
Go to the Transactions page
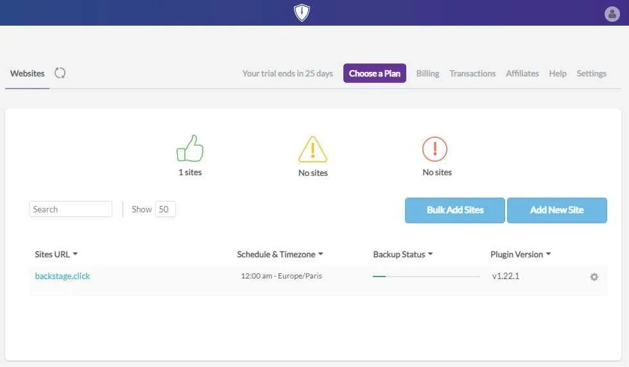(x=472, y=74)
